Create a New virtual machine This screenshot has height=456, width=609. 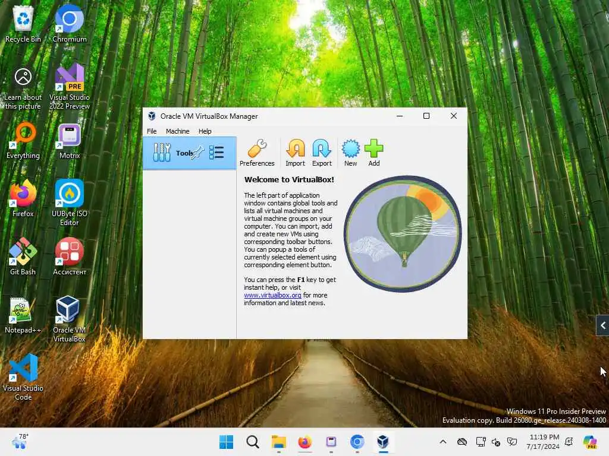[x=350, y=153]
